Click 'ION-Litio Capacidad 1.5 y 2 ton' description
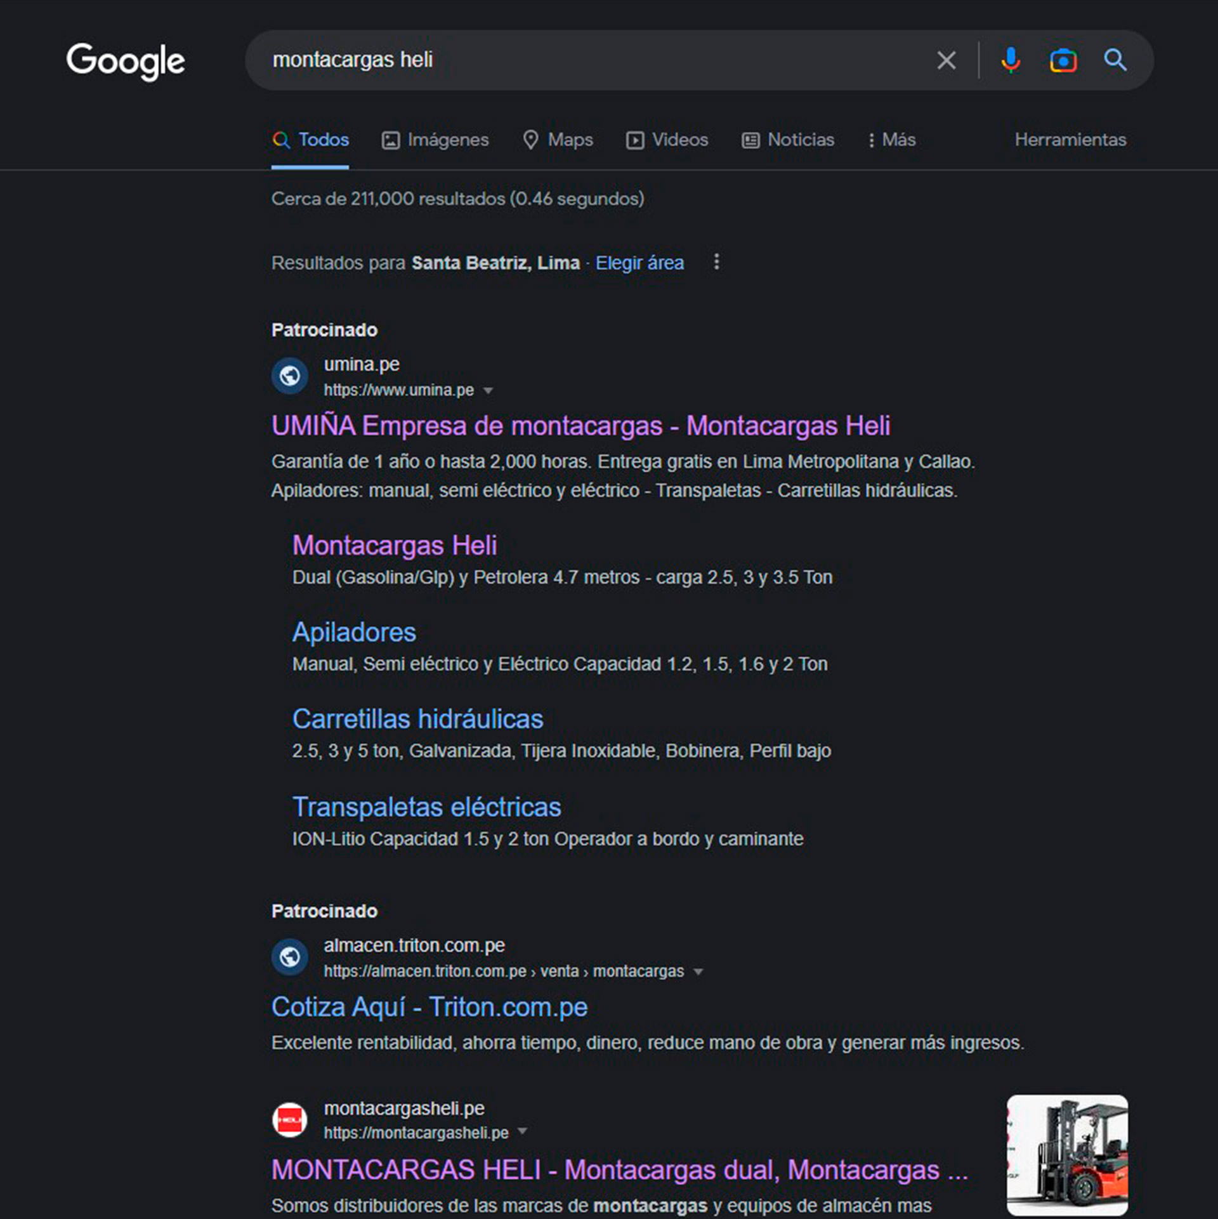 point(547,839)
